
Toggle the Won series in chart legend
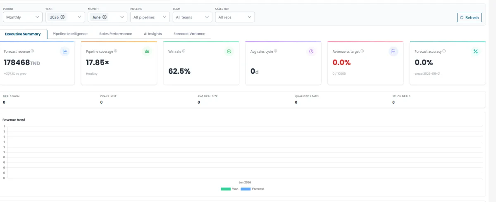[x=229, y=189]
